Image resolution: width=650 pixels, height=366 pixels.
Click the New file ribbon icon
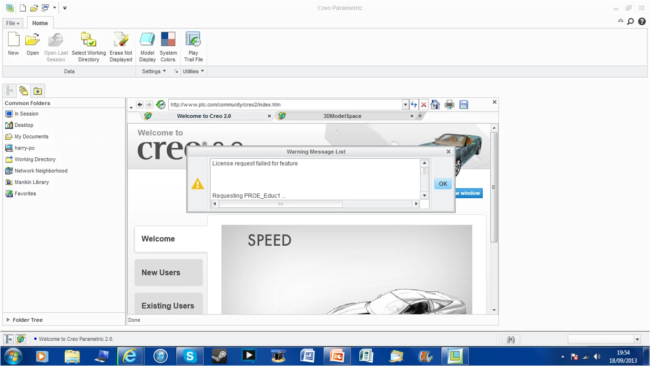tap(13, 40)
